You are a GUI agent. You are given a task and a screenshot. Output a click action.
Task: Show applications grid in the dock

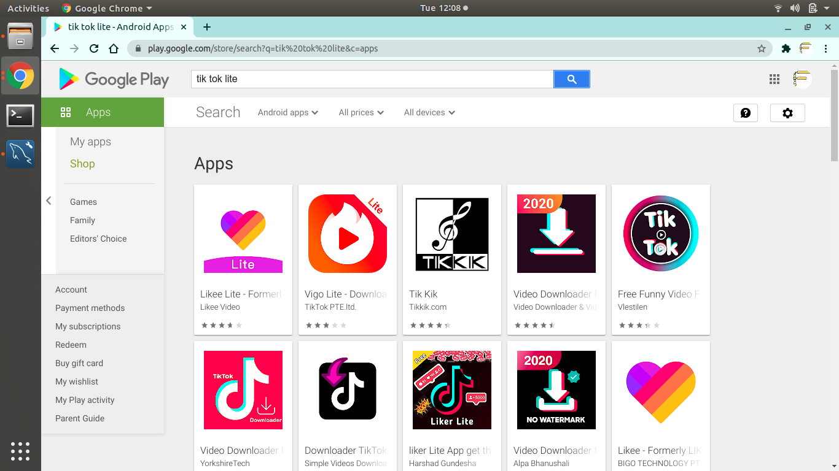20,451
